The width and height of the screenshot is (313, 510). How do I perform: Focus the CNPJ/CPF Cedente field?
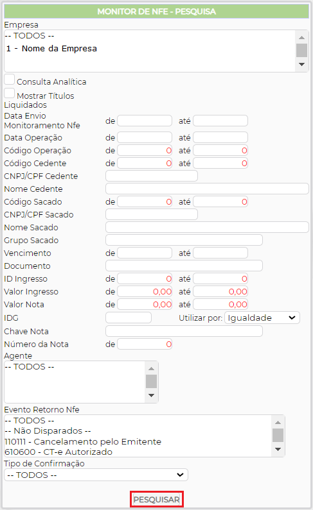click(152, 176)
